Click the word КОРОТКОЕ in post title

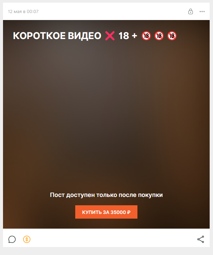39,36
